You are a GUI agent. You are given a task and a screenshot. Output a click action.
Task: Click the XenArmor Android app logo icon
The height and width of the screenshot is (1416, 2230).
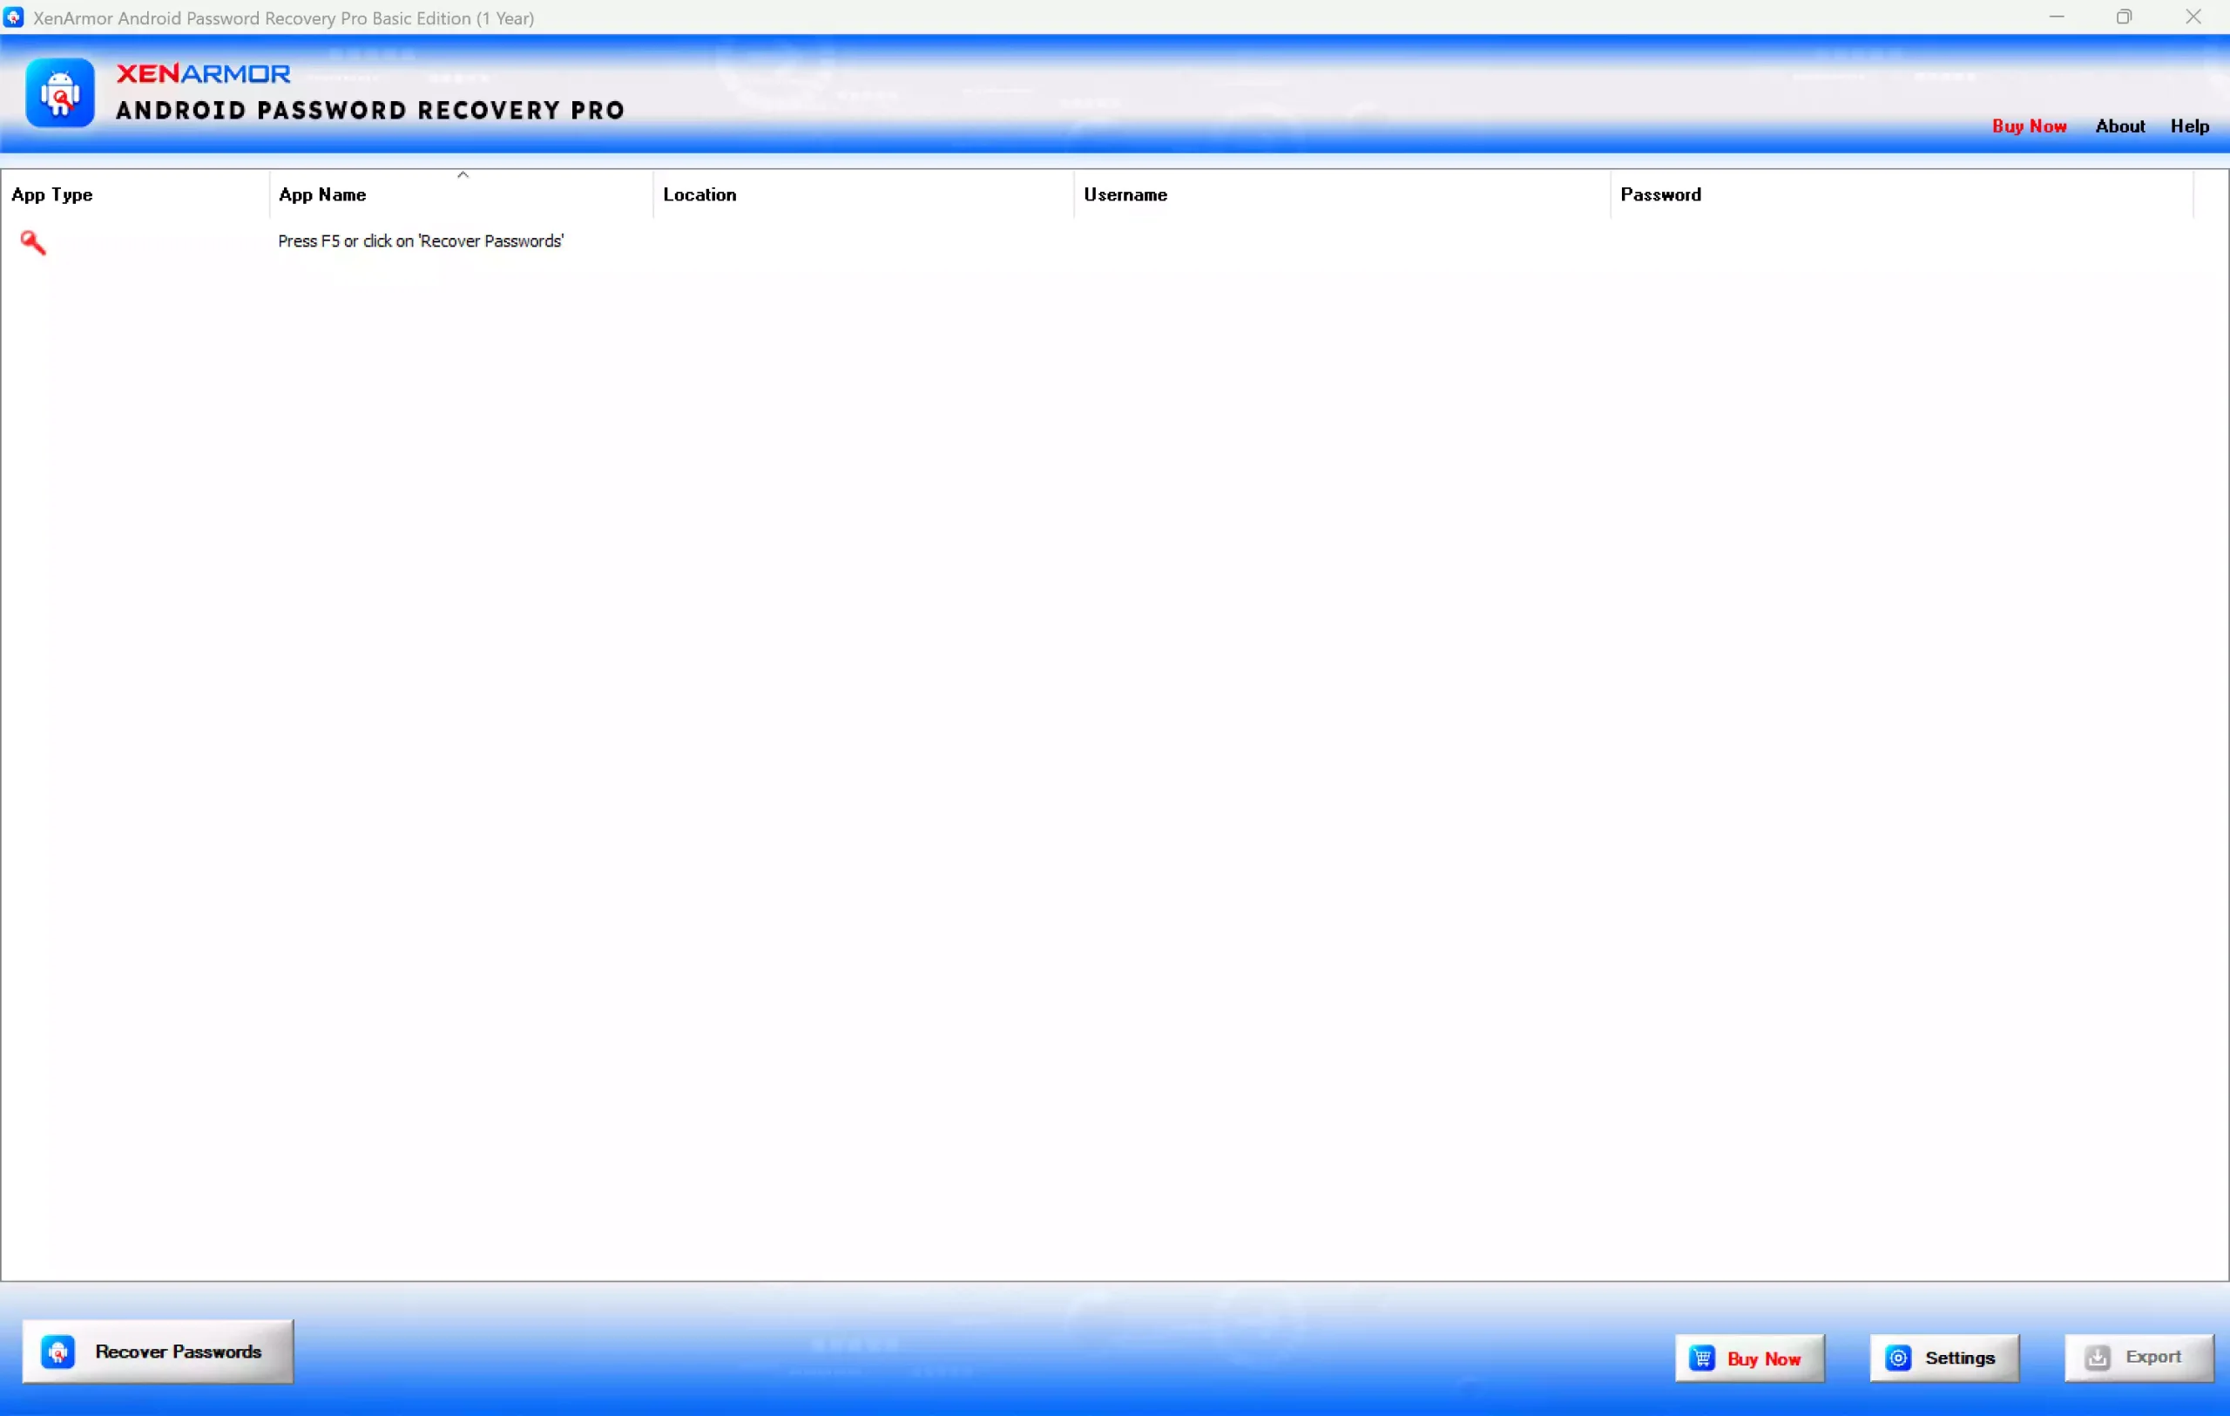[60, 92]
